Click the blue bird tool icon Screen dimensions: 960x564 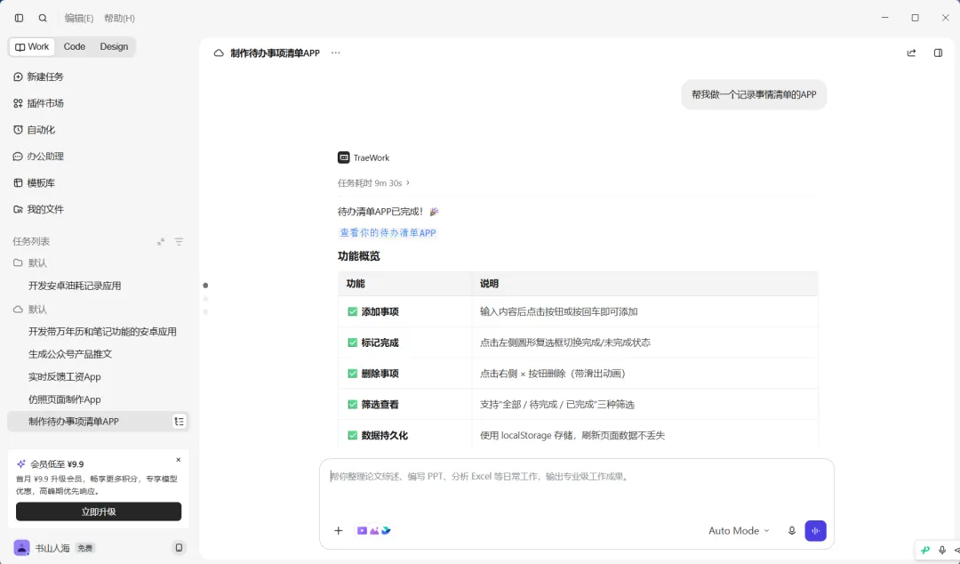point(386,531)
